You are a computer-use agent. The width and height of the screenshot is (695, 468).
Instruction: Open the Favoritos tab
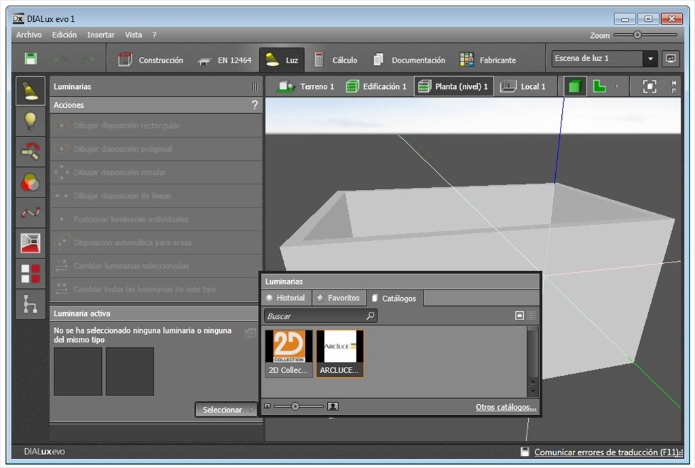tap(339, 298)
